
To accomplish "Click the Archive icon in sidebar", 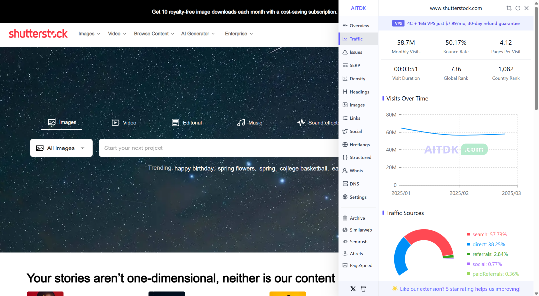I will click(x=345, y=218).
